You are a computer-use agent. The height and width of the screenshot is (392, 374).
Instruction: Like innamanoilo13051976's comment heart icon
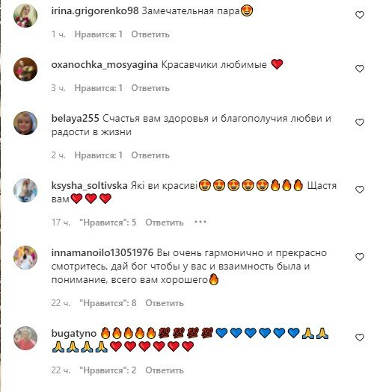pyautogui.click(x=360, y=257)
